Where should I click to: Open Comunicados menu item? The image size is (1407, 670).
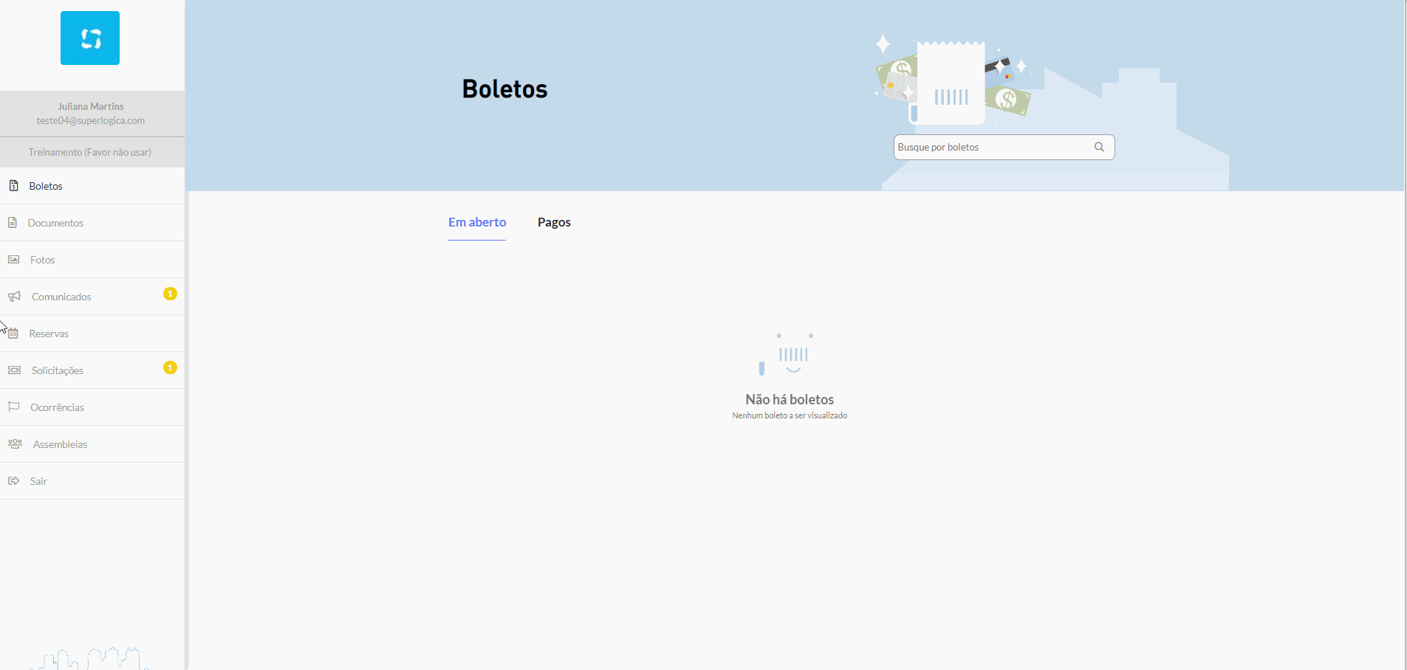[92, 297]
